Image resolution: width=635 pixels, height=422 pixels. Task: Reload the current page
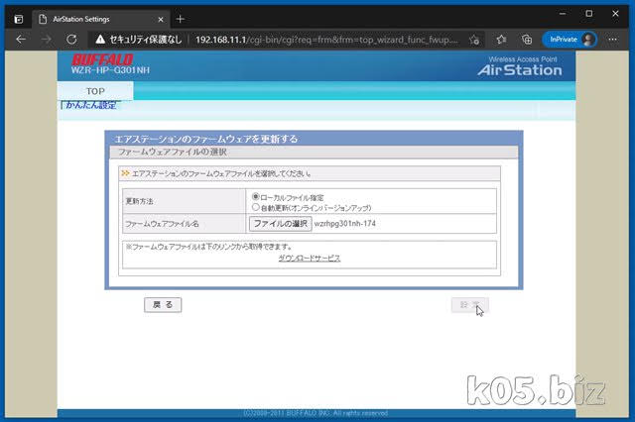pyautogui.click(x=71, y=40)
